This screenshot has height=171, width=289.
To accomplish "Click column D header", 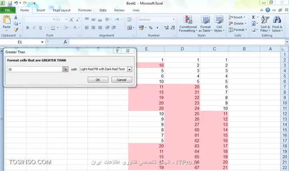I will click(182, 49).
